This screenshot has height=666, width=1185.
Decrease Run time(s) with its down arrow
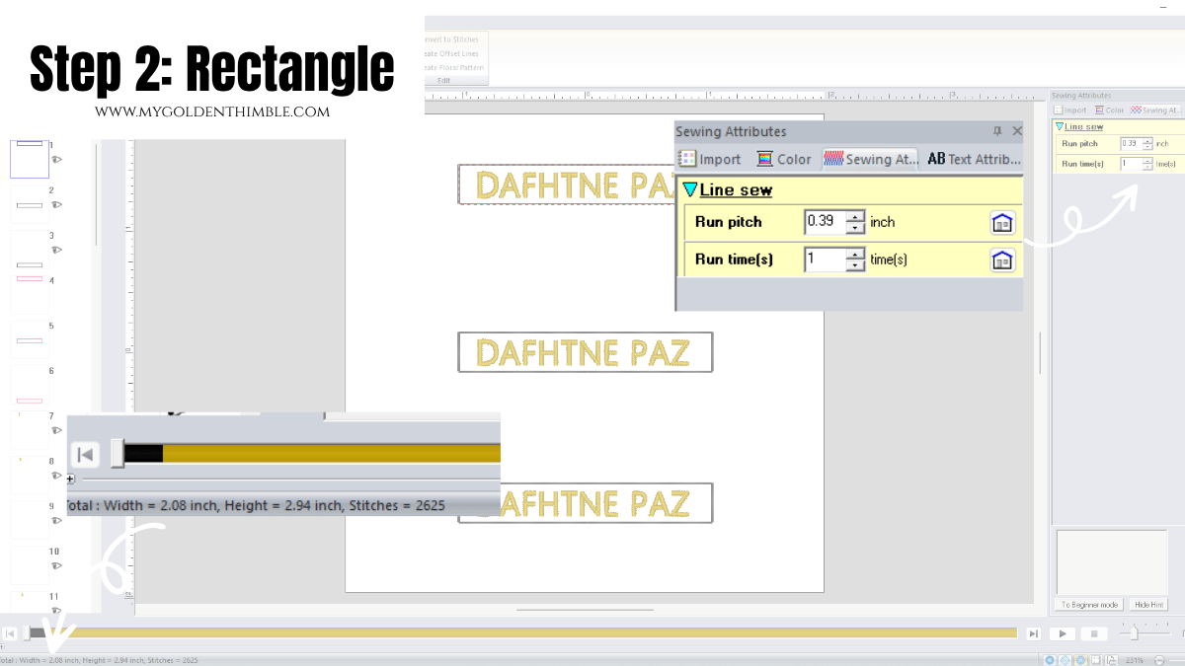[855, 265]
